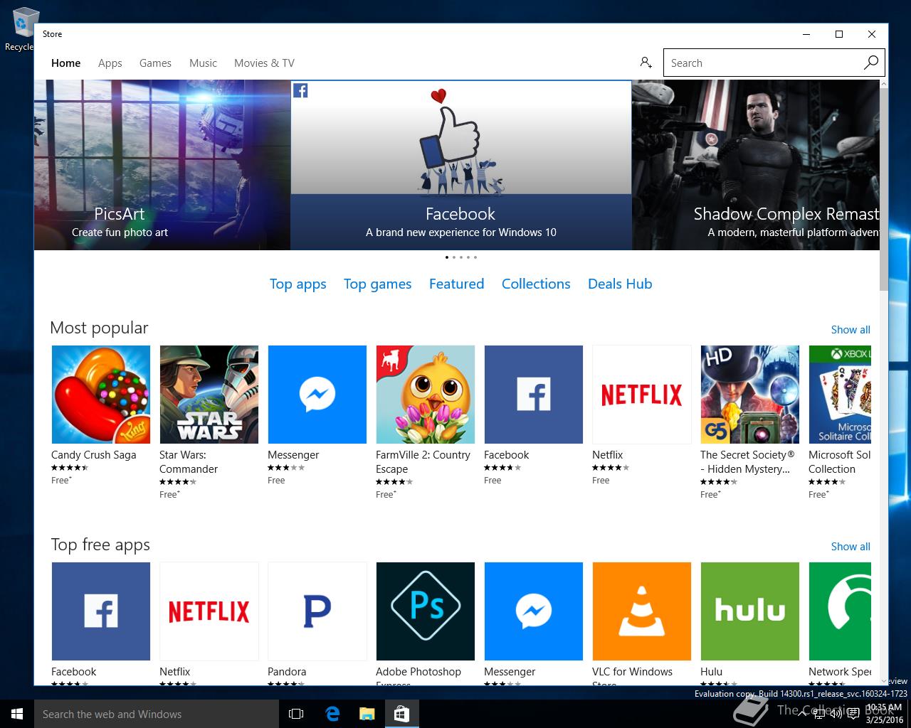Click the volume icon in system tray
911x728 pixels.
coord(836,714)
